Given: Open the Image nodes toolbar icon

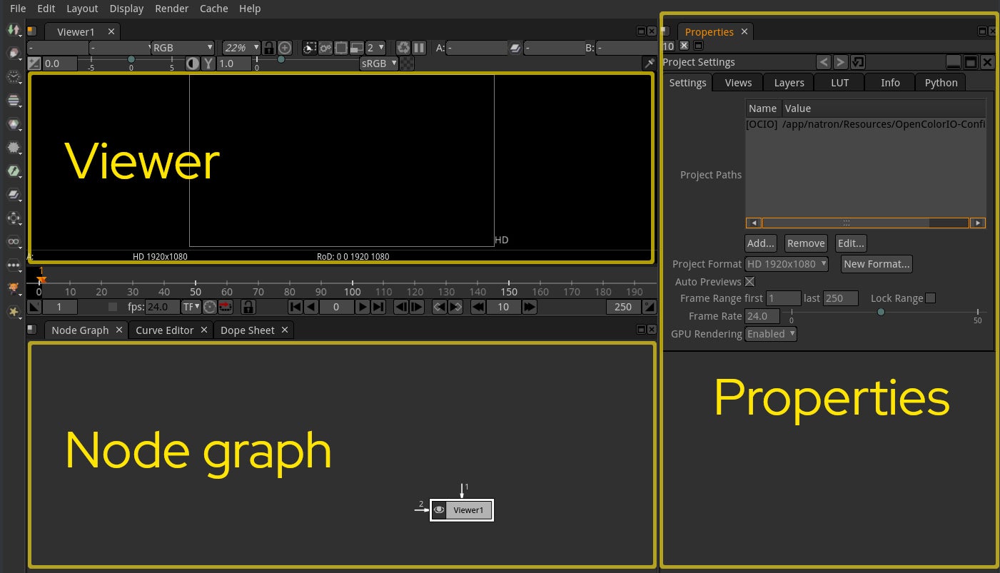Looking at the screenshot, I should coord(14,30).
